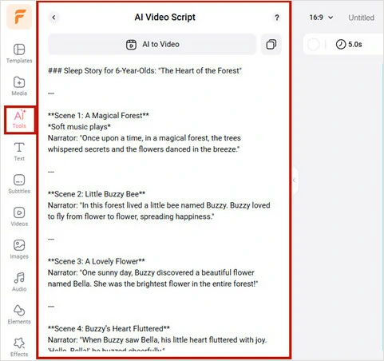384x361 pixels.
Task: Click the 'One sunny day' narrator text
Action: pyautogui.click(x=153, y=278)
